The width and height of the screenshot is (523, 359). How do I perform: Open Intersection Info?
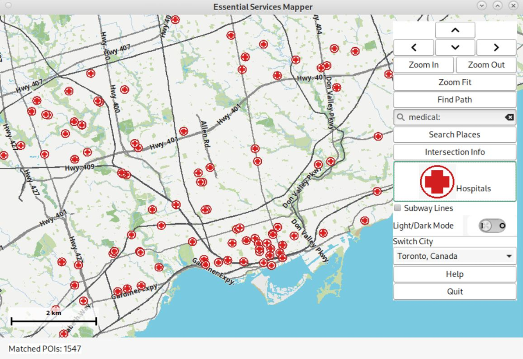455,152
